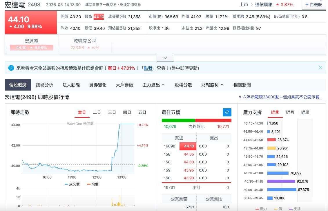Click the 10,771 outer volume figure
Screen dimensions: 328x211
coord(223,127)
